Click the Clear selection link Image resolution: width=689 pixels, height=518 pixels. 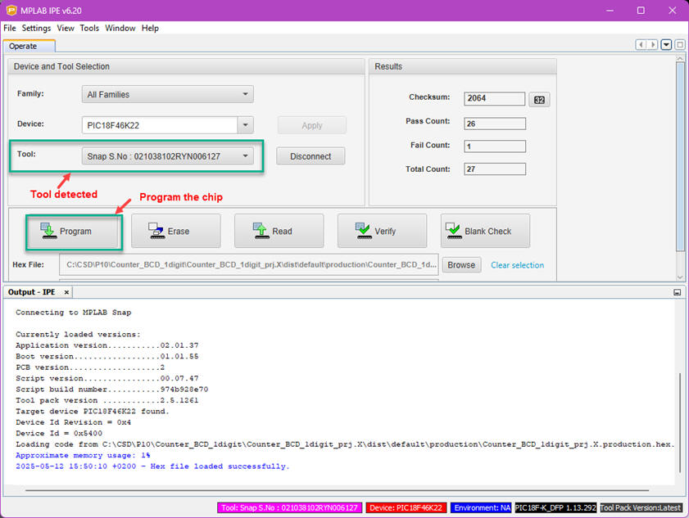(x=517, y=265)
